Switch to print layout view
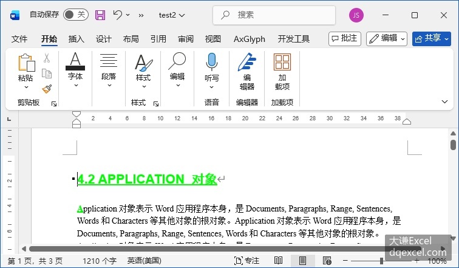The width and height of the screenshot is (459, 268). coord(302,260)
